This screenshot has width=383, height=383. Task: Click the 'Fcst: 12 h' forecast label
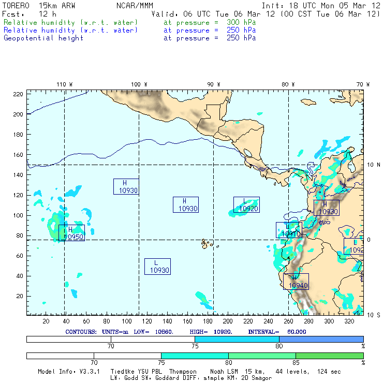click(x=29, y=14)
